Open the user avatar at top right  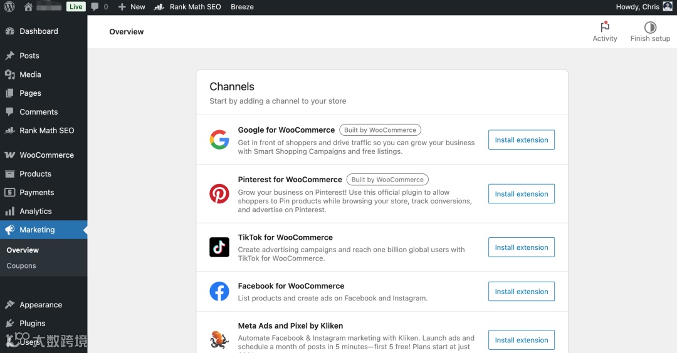click(668, 7)
